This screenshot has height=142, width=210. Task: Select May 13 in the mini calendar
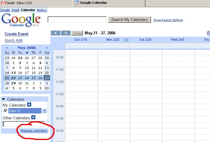point(47,68)
